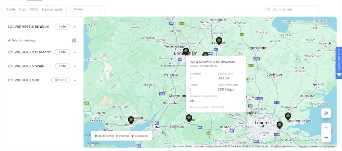Click the marker near Southend-on-Sea
342x151 pixels.
(288, 116)
